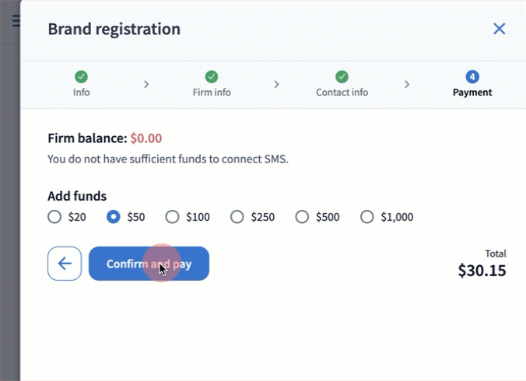Click the chevron after the Info step
The image size is (526, 381).
[x=146, y=84]
